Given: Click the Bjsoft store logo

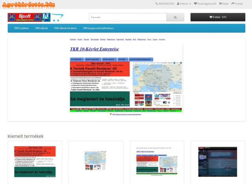Looking at the screenshot, I should tap(35, 17).
